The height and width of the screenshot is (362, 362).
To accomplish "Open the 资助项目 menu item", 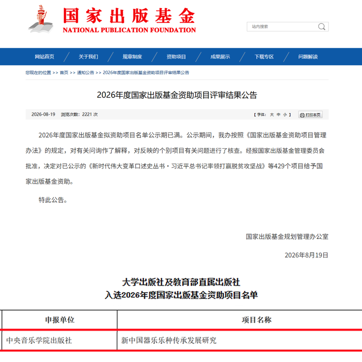I will coord(176,57).
